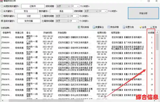The width and height of the screenshot is (160, 102).
Task: Select the 成都市—>滁州市 remark cell
Action: 32,90
